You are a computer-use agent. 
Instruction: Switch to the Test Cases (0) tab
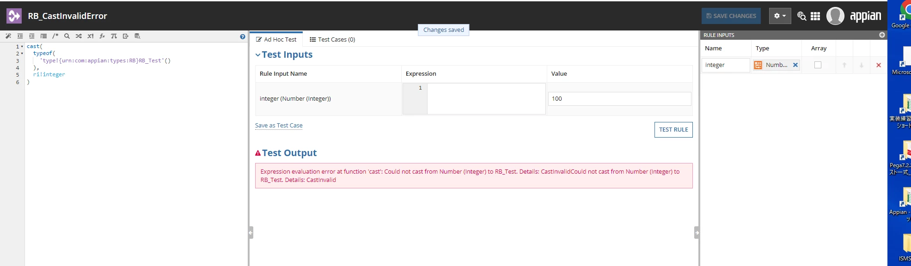[x=332, y=40]
